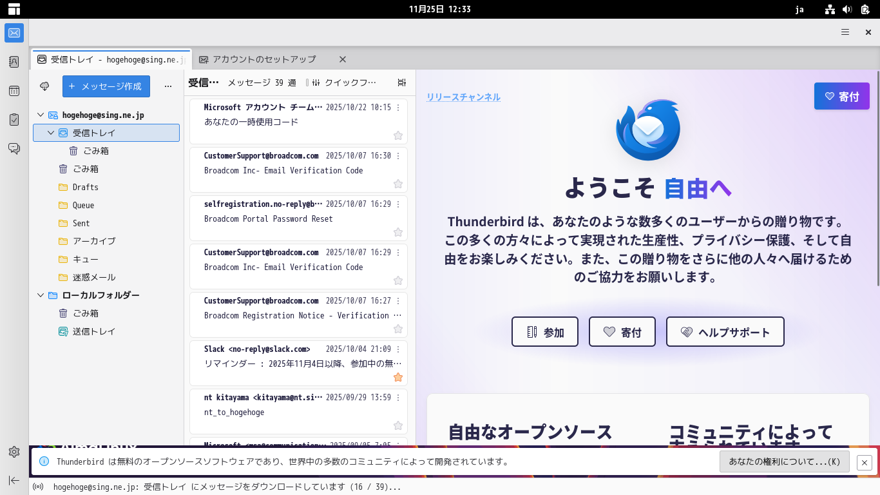Screen dimensions: 880x495
Task: Click the Get Messages cloud icon
Action: (x=44, y=86)
